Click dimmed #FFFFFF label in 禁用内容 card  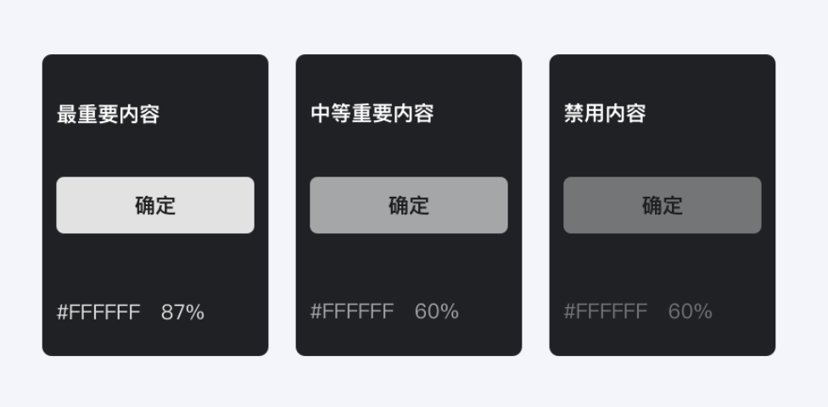[606, 312]
